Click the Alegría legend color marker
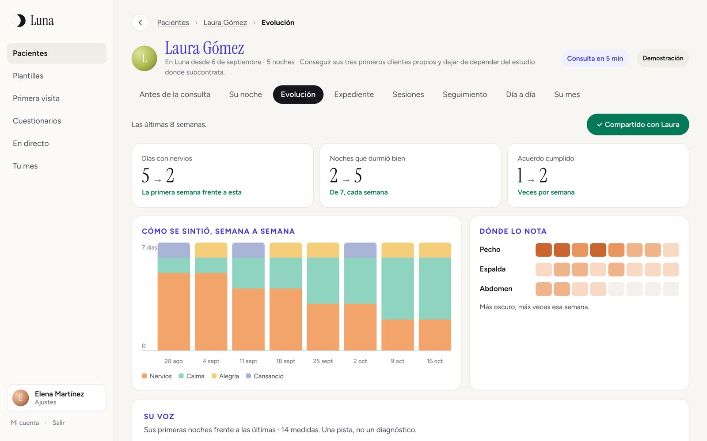Screen dimensions: 707x441 click(x=214, y=376)
